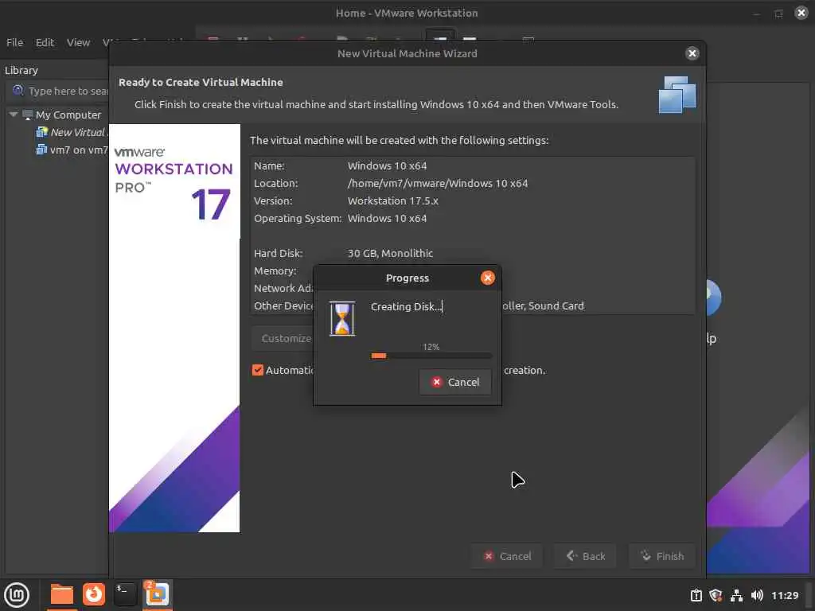
Task: Click the Location path /home/vm7/vmware/Windows 10 x64
Action: point(438,184)
